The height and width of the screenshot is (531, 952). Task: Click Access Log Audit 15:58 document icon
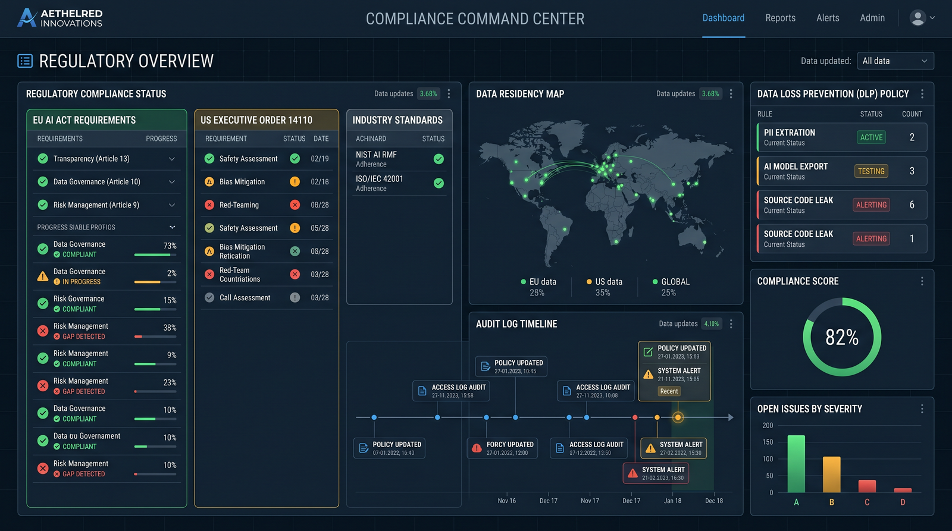click(422, 391)
